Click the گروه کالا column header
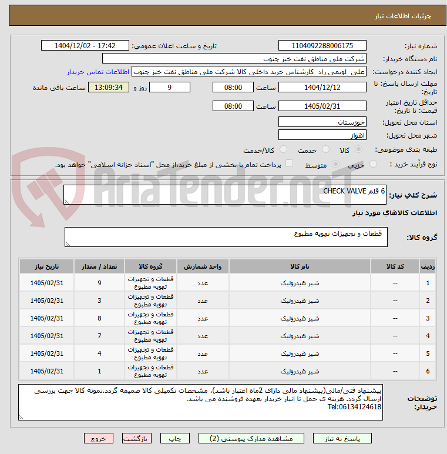The height and width of the screenshot is (454, 447). tap(150, 266)
